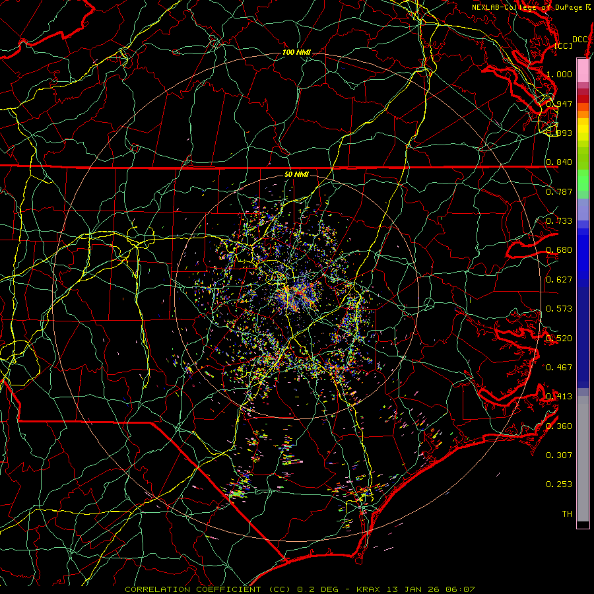The image size is (594, 594).
Task: Select the 0.893 scale value
Action: [559, 133]
